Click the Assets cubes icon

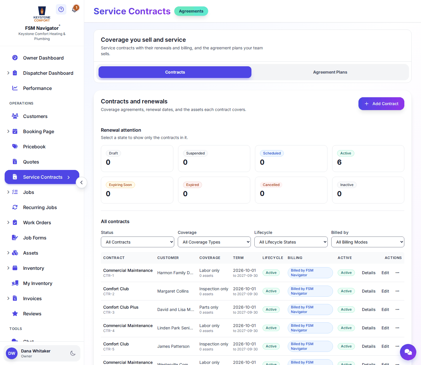point(15,253)
